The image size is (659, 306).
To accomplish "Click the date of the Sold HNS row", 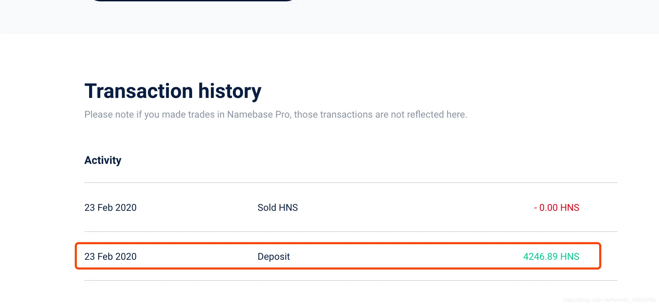I will pos(110,207).
